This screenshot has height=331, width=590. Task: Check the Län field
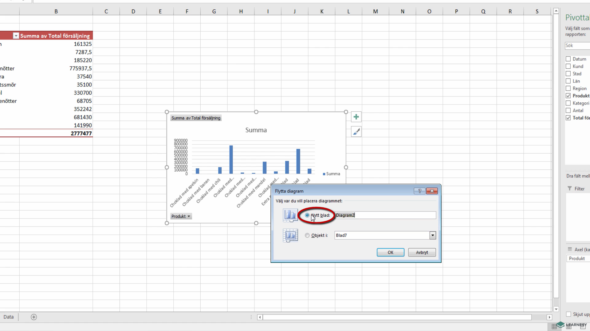tap(568, 81)
